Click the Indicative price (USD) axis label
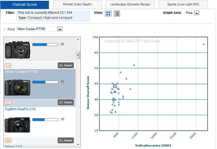217x149 pixels. coord(153,145)
